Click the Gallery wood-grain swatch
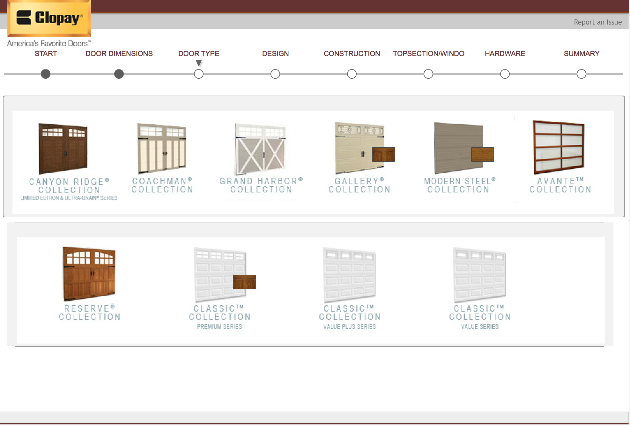The height and width of the screenshot is (426, 630). pos(384,155)
